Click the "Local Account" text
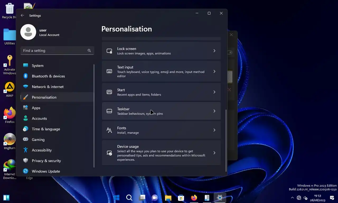 click(49, 35)
